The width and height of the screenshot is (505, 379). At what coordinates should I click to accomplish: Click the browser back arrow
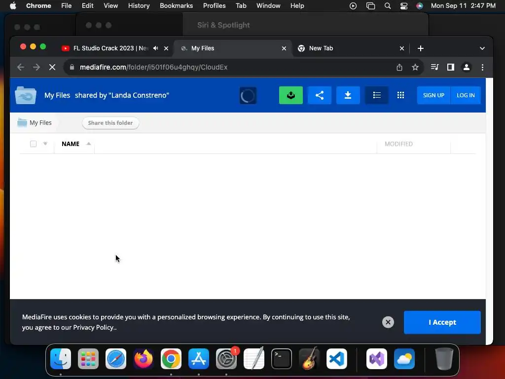pyautogui.click(x=21, y=67)
